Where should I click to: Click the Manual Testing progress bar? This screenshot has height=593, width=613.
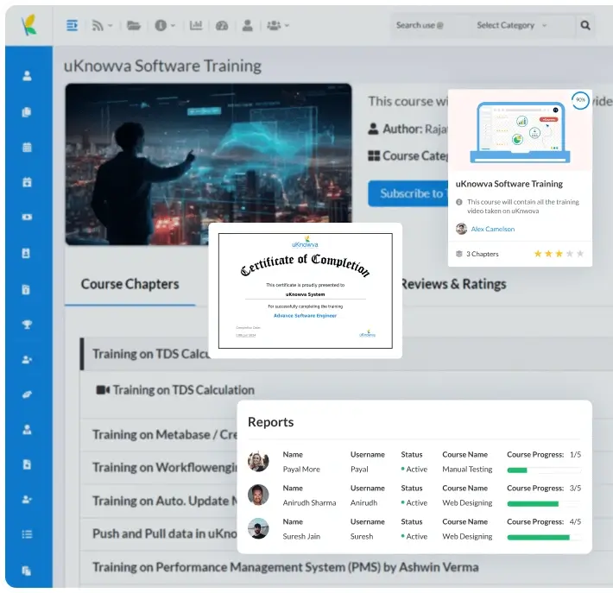544,470
